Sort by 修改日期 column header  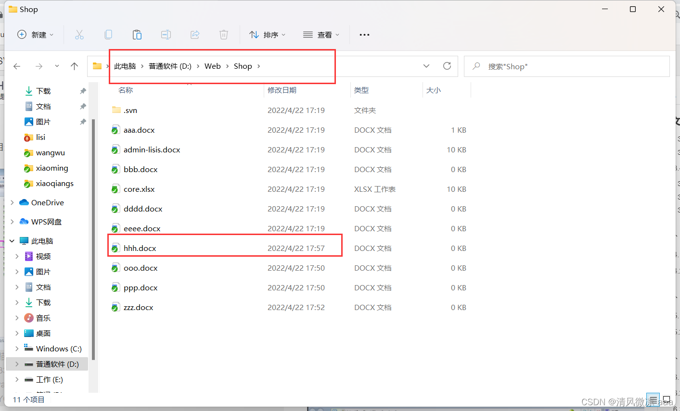point(282,90)
